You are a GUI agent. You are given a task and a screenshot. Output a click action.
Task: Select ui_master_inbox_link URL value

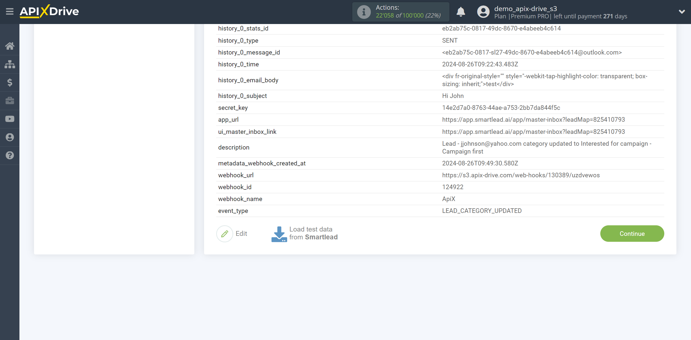(533, 132)
